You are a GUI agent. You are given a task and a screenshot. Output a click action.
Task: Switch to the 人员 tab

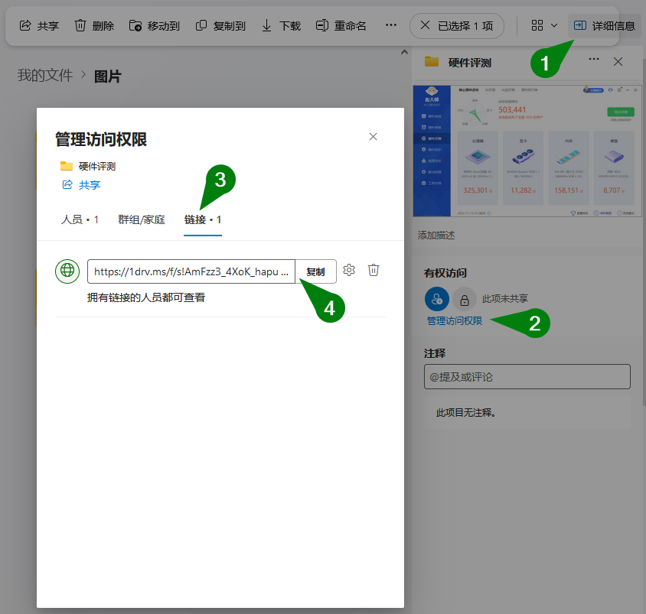point(79,219)
